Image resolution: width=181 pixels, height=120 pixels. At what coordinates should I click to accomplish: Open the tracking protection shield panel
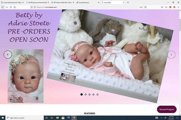[x=31, y=7]
